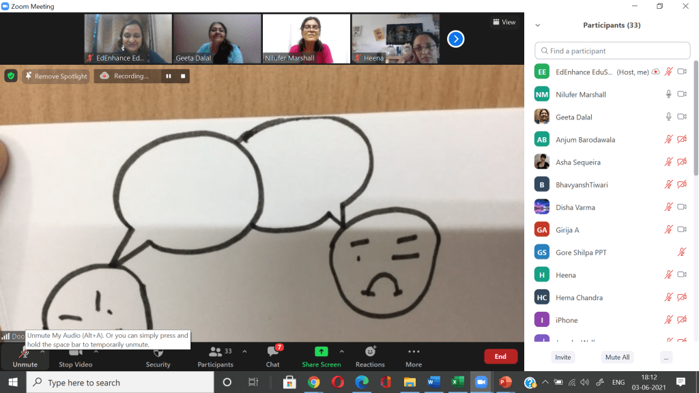Open the More options icon
This screenshot has width=699, height=393.
(x=413, y=352)
